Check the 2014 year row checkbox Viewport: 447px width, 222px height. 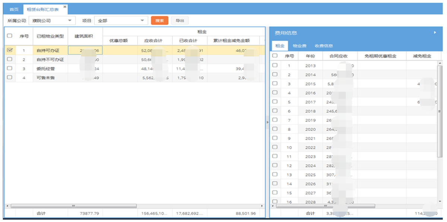point(275,74)
